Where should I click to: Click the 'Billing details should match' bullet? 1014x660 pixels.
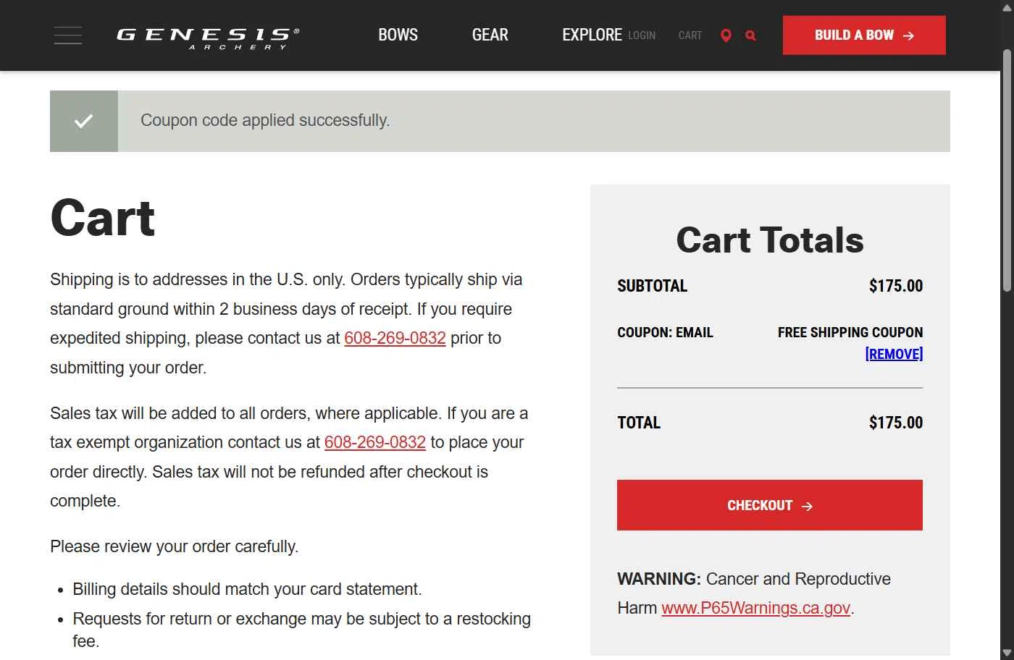tap(247, 589)
